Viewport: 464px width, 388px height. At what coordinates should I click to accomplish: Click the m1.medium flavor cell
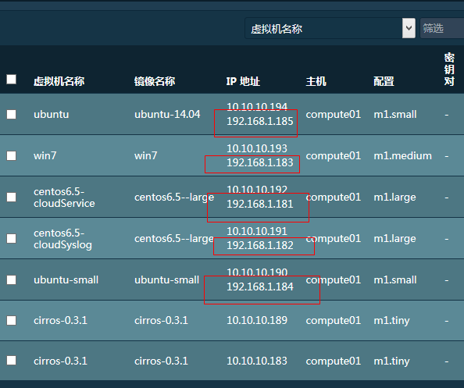402,156
